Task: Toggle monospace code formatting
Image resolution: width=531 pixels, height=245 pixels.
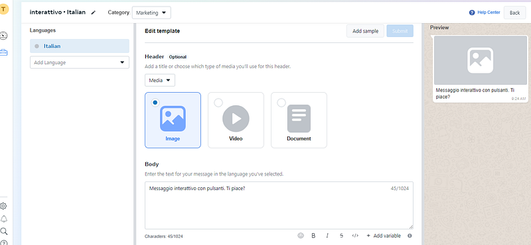Action: point(355,236)
